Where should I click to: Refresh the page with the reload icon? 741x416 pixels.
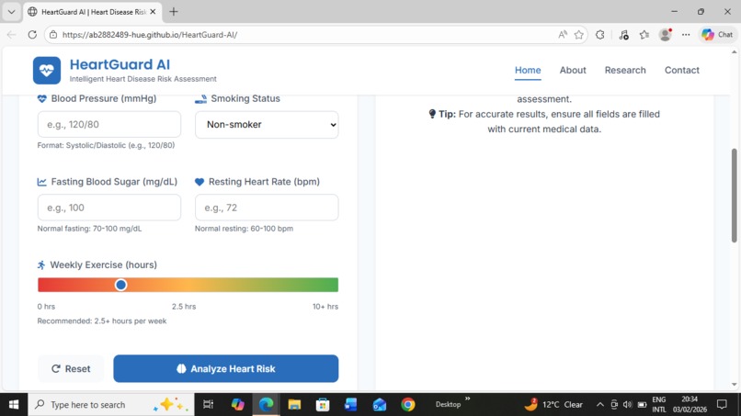point(32,35)
